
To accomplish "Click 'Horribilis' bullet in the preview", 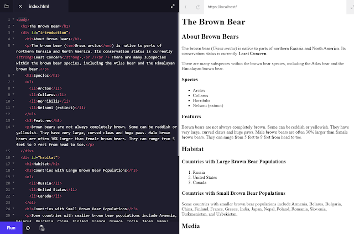I will (201, 100).
